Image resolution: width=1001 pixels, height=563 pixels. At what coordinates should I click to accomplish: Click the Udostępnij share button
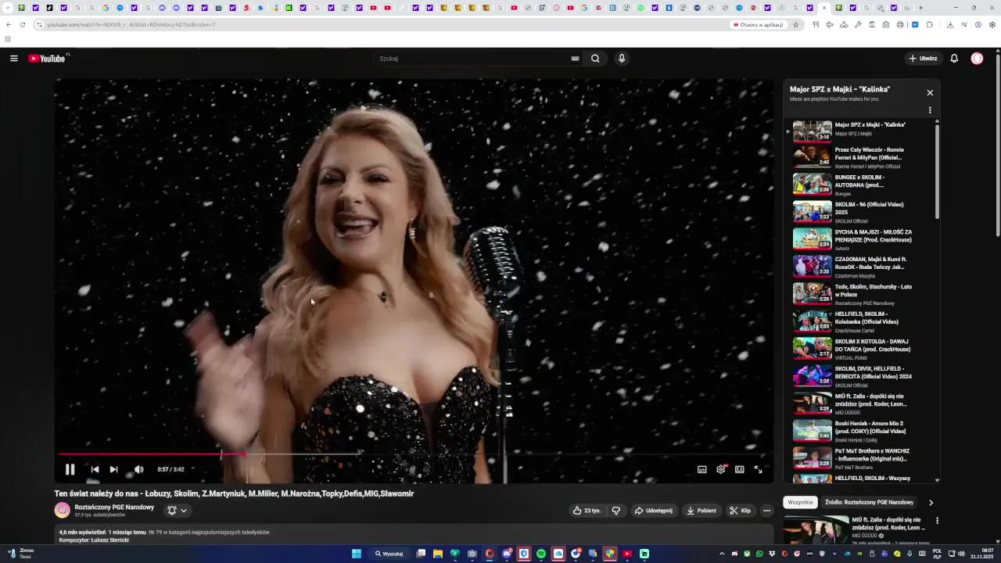[653, 511]
